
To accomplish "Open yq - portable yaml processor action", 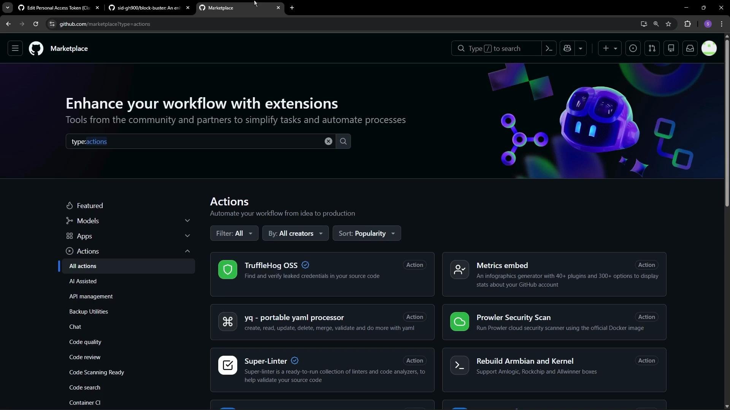I will coord(294,318).
